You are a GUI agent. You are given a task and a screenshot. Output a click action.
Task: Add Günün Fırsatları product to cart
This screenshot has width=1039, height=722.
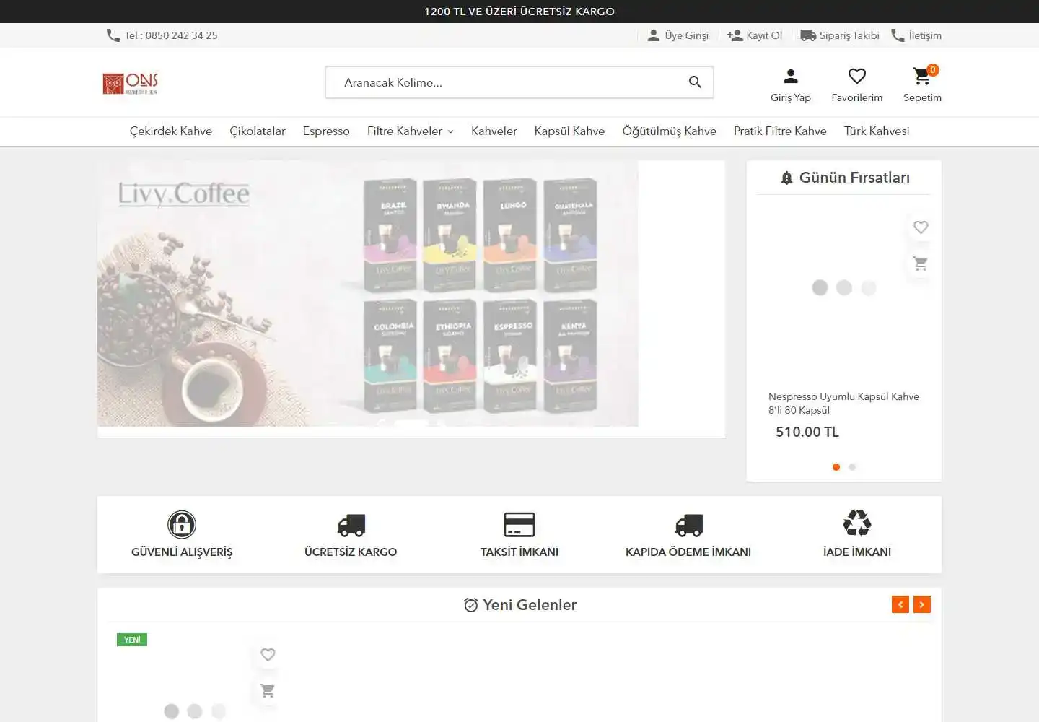click(x=921, y=264)
